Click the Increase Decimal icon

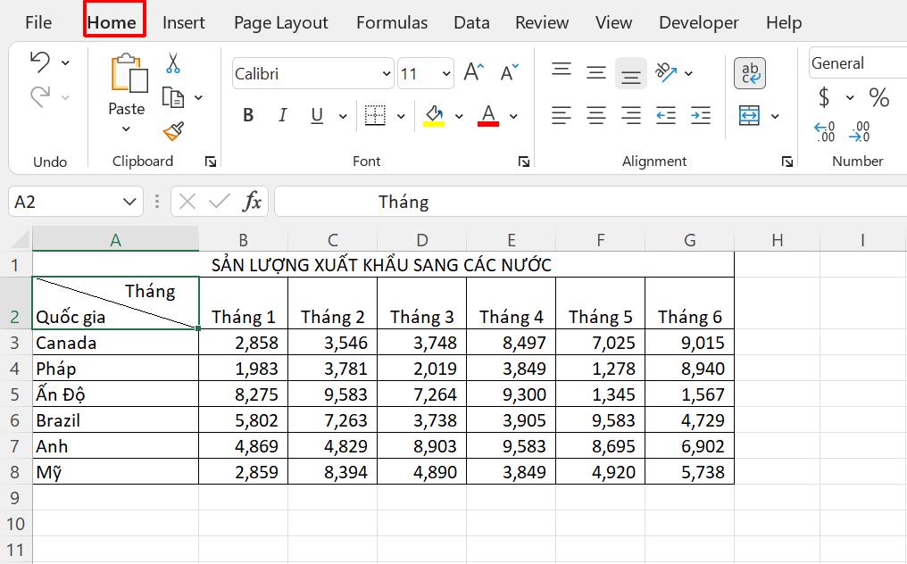point(823,131)
